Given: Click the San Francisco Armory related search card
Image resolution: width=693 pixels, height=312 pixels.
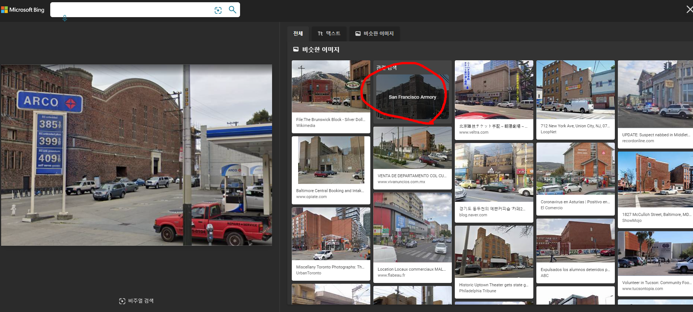Looking at the screenshot, I should (x=412, y=97).
